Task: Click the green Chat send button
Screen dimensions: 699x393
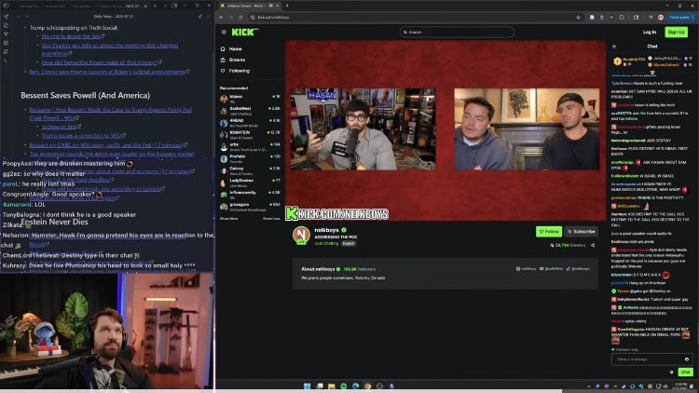Action: pos(685,373)
